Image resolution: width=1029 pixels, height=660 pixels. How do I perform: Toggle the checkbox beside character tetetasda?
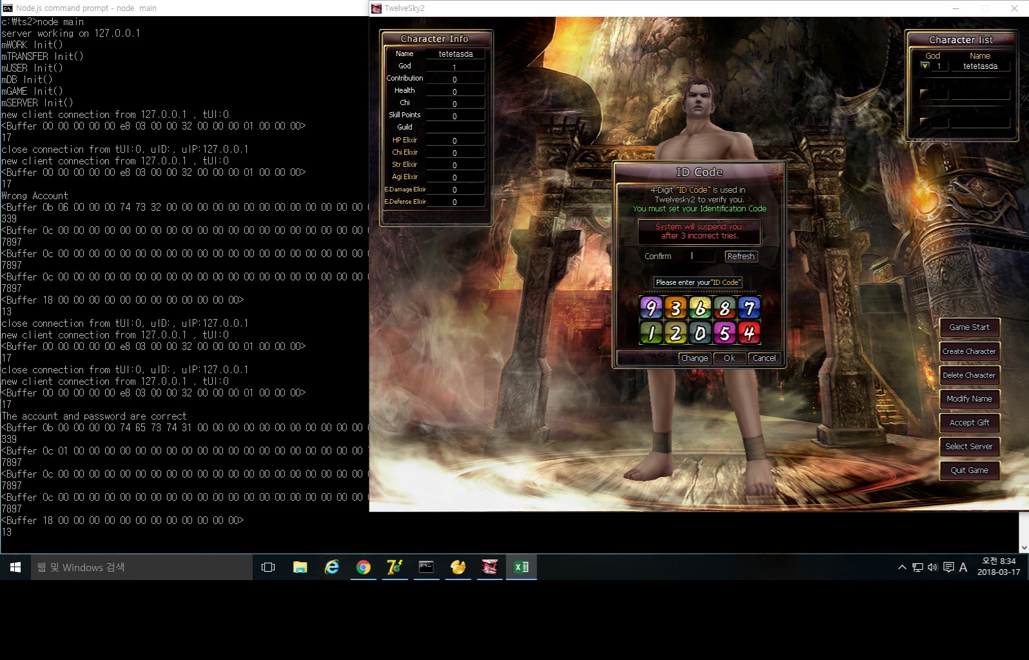tap(925, 66)
